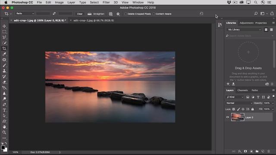Add a layer mask
Image resolution: width=276 pixels, height=155 pixels.
245,151
